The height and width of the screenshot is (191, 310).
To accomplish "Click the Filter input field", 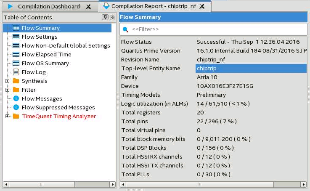I will [217, 29].
